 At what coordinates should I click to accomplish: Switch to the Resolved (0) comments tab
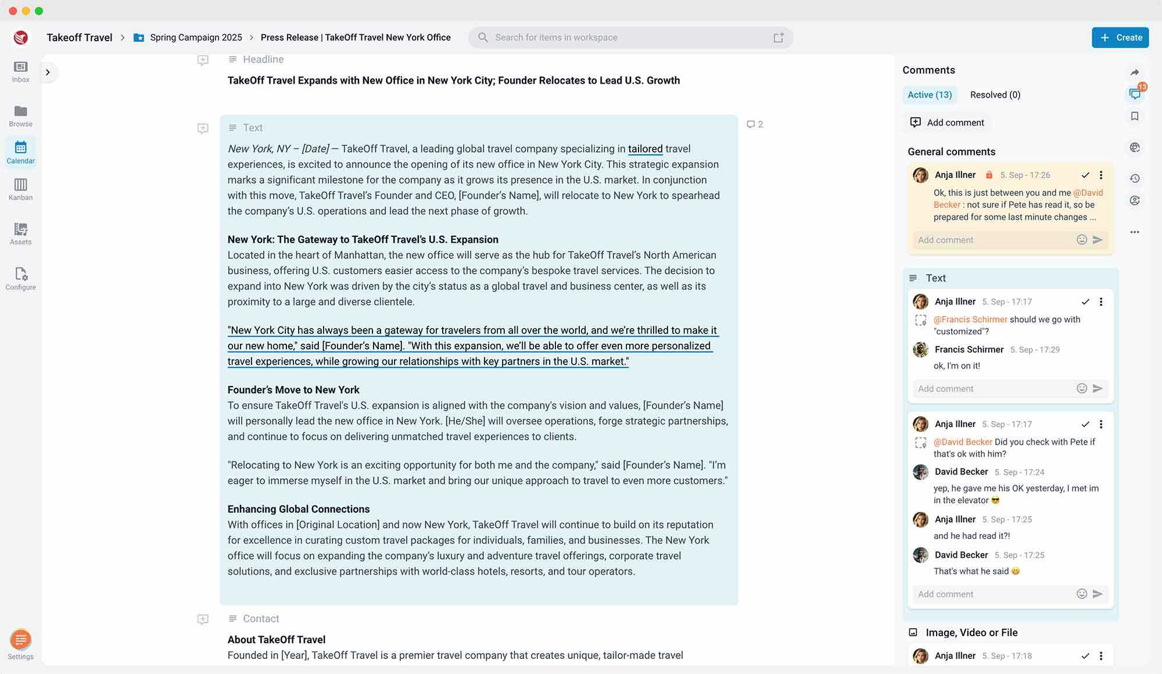click(x=995, y=94)
